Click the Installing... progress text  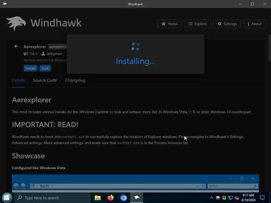[x=135, y=61]
